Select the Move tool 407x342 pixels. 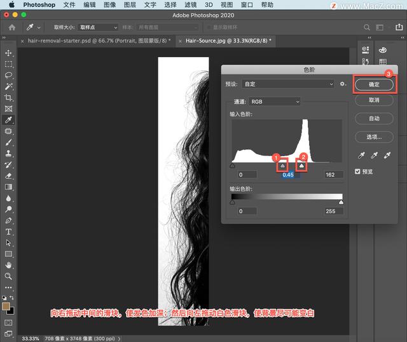coord(8,53)
